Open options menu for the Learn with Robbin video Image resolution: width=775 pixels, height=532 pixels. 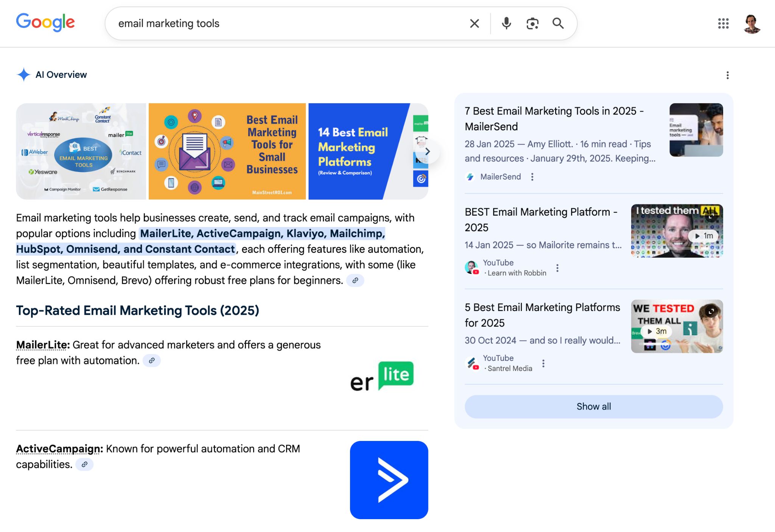[x=557, y=268]
